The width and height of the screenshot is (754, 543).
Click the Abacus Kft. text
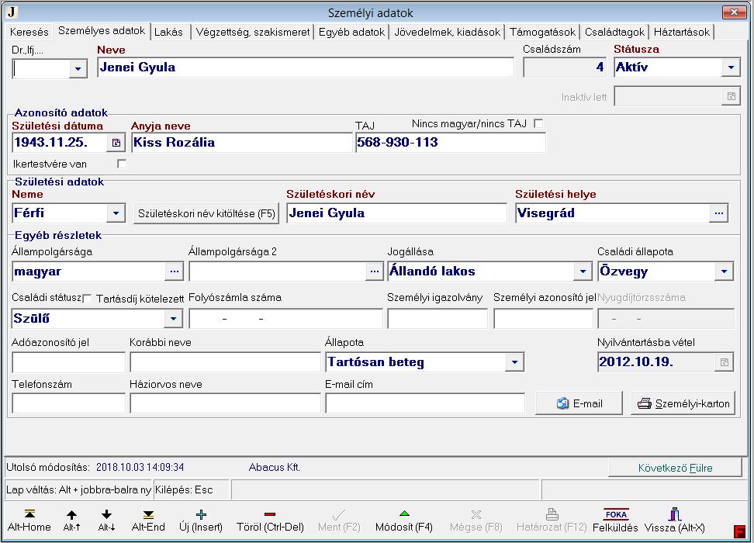point(275,468)
